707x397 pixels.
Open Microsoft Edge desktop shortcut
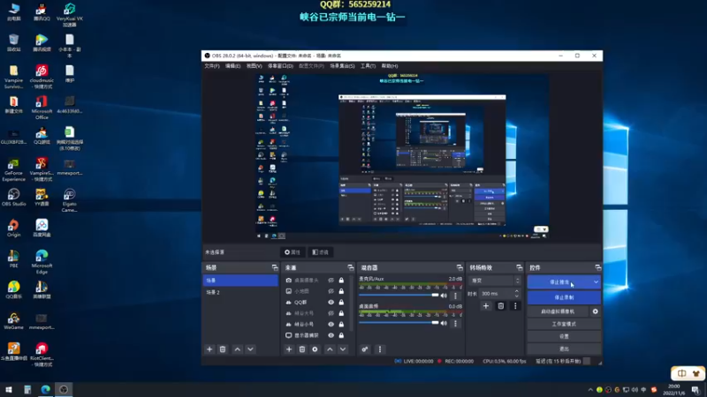[x=42, y=261]
